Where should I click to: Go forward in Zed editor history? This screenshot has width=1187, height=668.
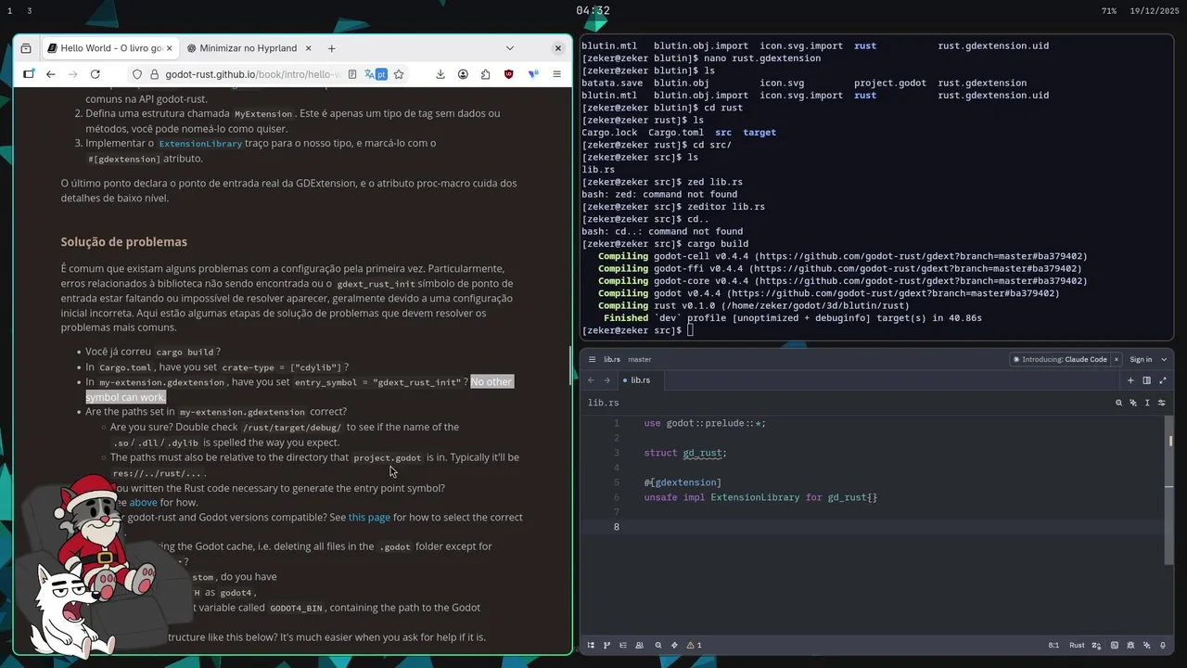tap(607, 380)
